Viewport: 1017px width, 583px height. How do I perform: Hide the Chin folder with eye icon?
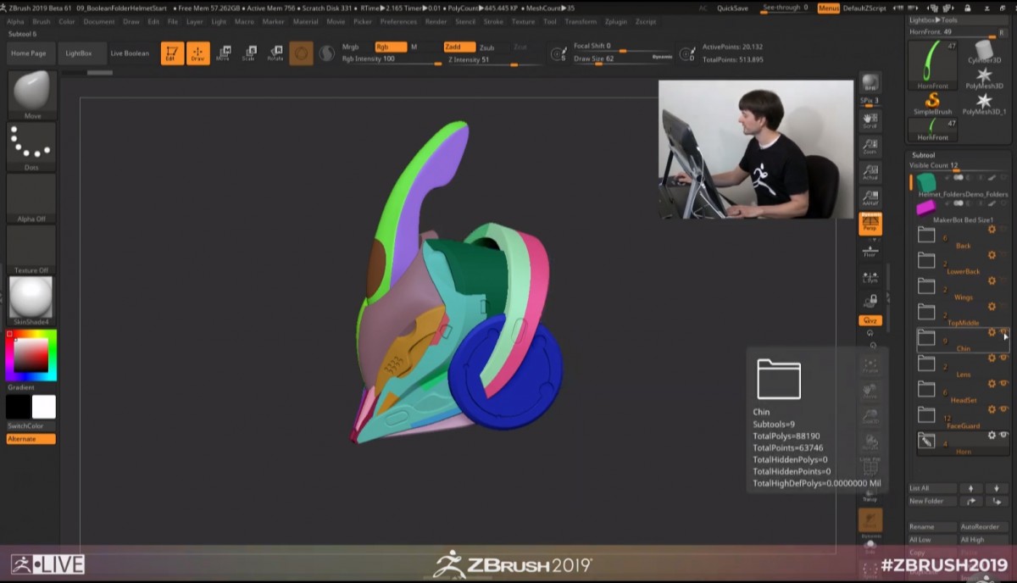pyautogui.click(x=1004, y=334)
